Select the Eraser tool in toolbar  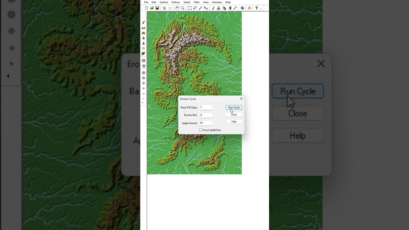235,8
